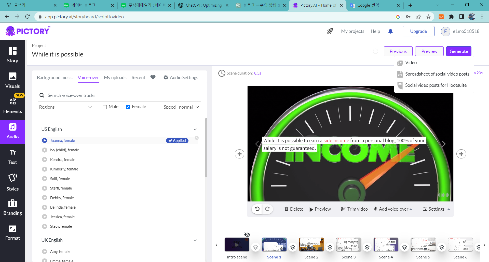Viewport: 489px width, 262px height.
Task: Select Intro scene thumbnail
Action: pos(237,244)
